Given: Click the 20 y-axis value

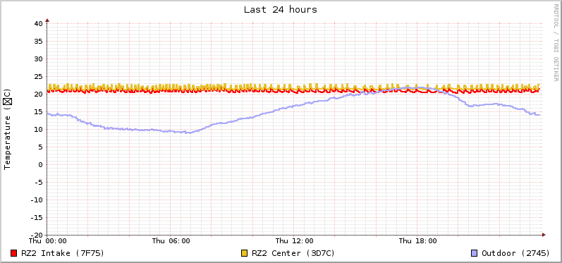Looking at the screenshot, I should 38,94.
